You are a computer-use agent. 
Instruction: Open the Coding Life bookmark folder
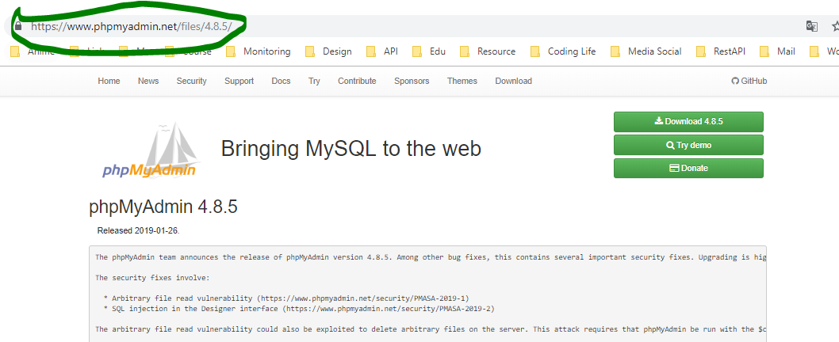click(564, 51)
